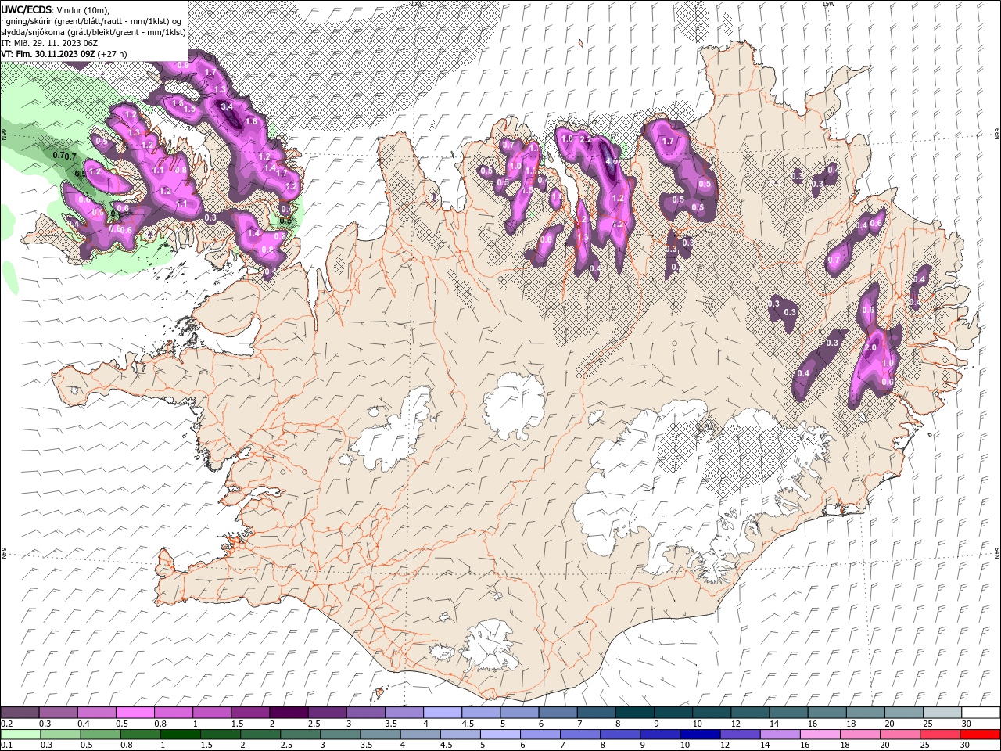Click the 15W longitude label
Screen dimensions: 1001x751
(828, 4)
